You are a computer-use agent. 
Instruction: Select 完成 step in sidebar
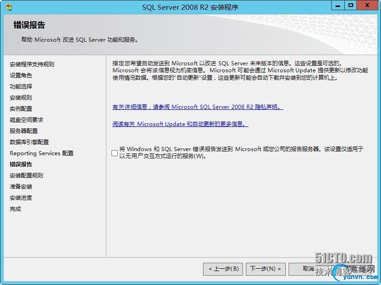[x=15, y=209]
